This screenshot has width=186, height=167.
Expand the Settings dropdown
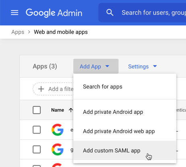[x=143, y=66]
